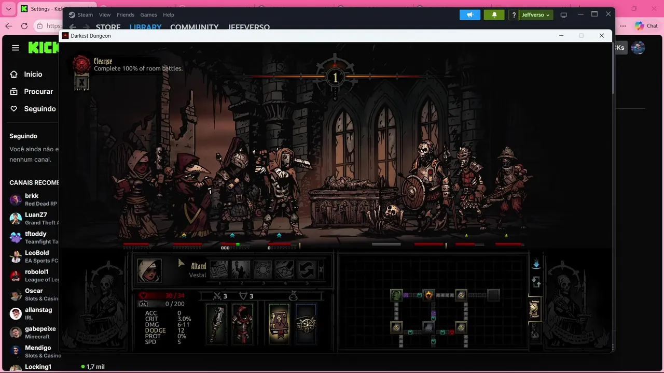Image resolution: width=664 pixels, height=373 pixels.
Task: Select Vestal's second combat skill slot
Action: pyautogui.click(x=241, y=270)
